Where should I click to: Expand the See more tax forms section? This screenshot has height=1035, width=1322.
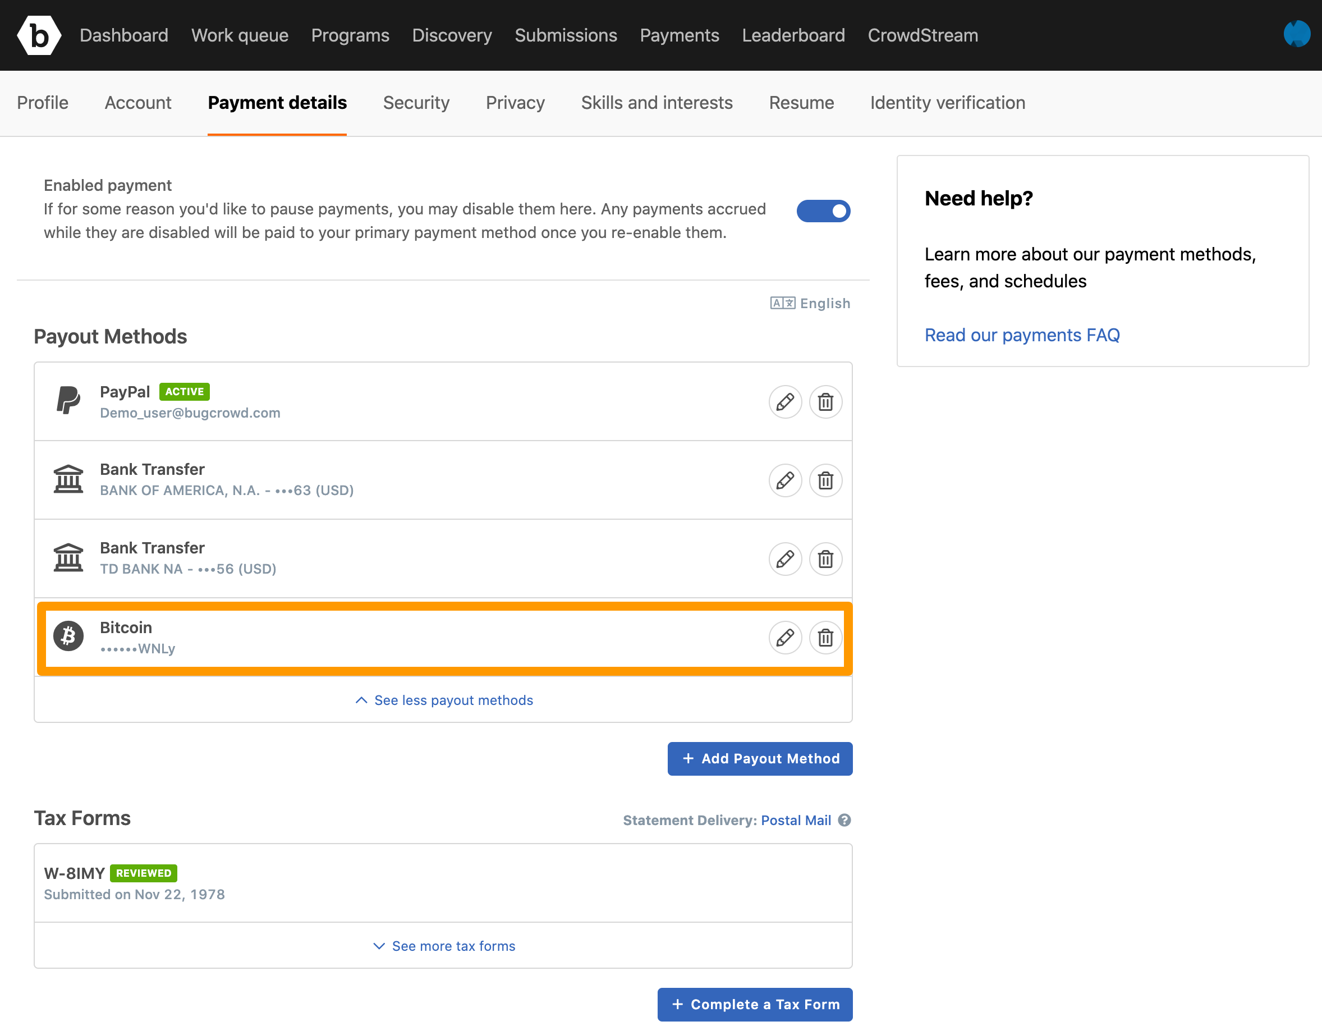[x=443, y=946]
